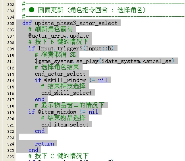
Task: Click line number 326 in the gutter
Action: (11, 157)
